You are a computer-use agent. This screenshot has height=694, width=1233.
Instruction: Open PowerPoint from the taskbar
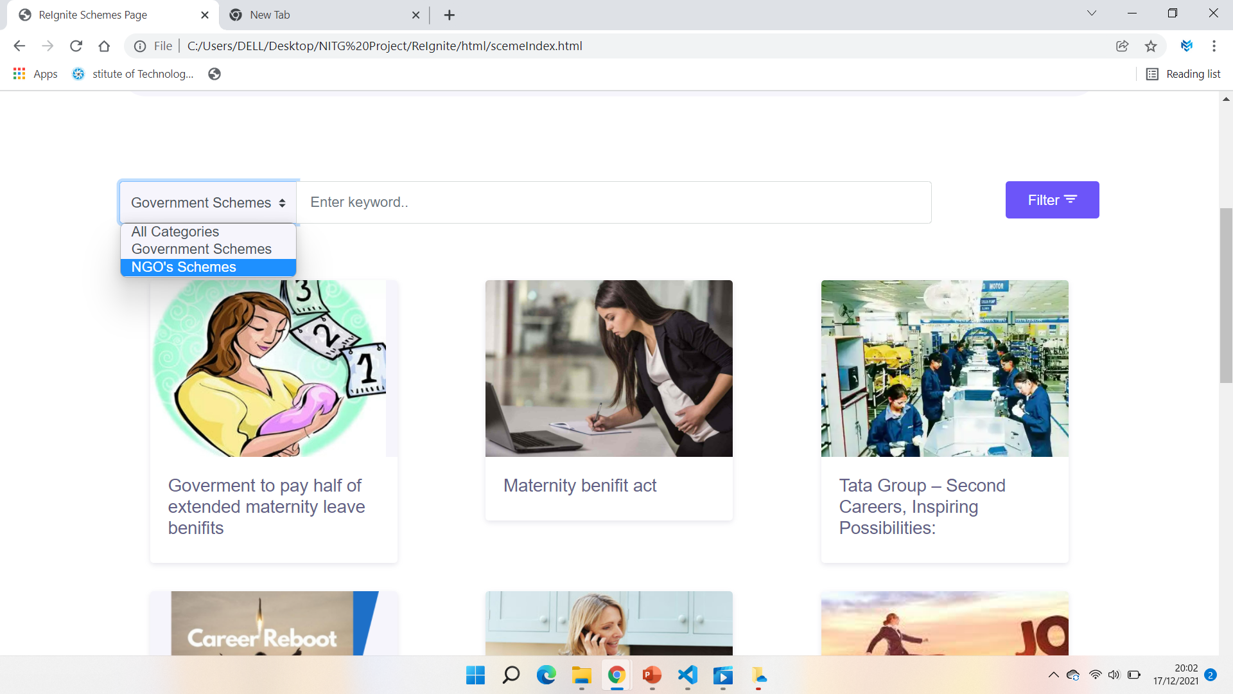pos(652,675)
